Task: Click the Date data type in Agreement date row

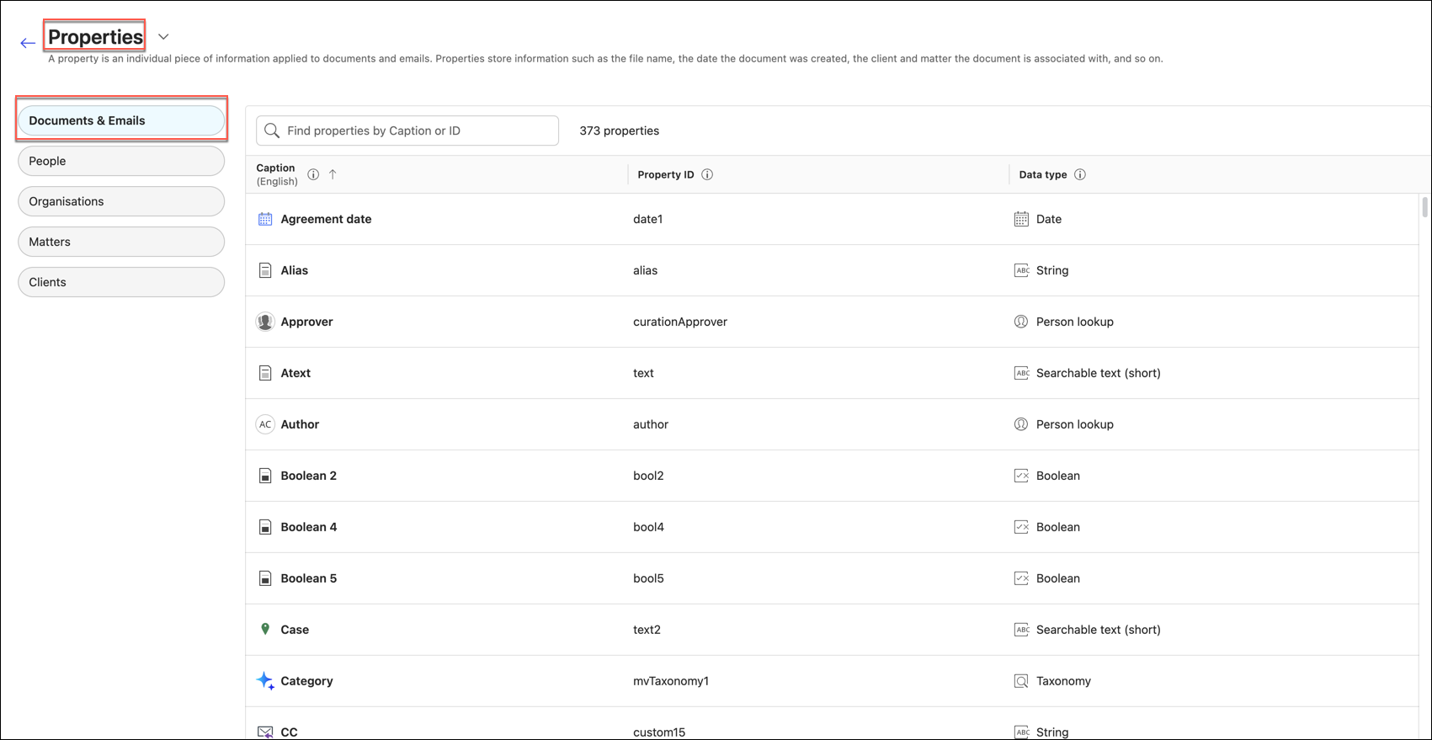Action: point(1049,219)
